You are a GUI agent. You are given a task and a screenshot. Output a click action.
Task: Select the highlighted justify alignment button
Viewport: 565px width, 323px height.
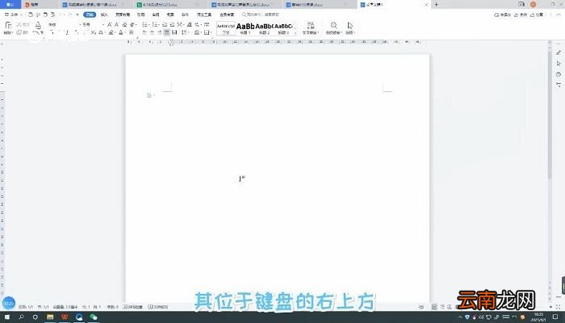pyautogui.click(x=166, y=32)
